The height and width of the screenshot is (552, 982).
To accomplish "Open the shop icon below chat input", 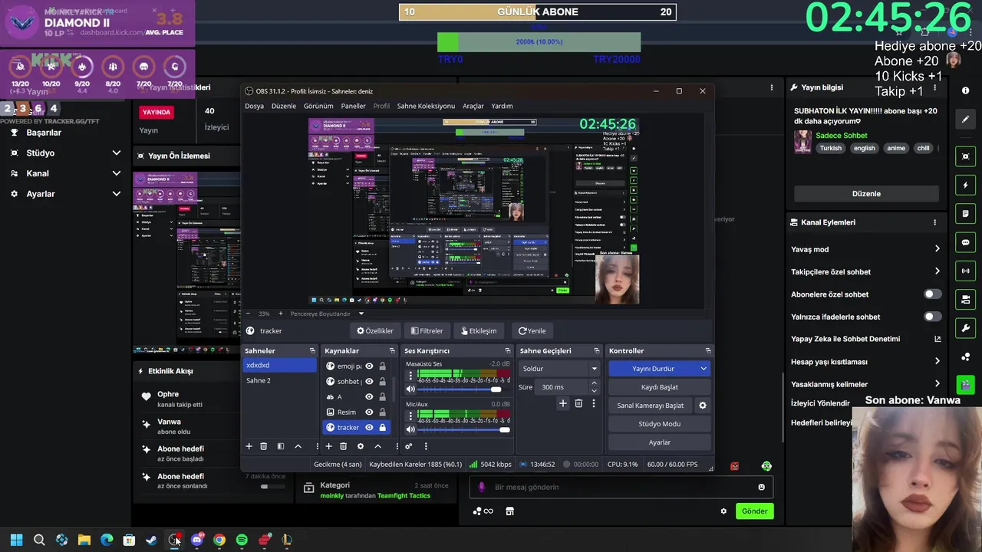I will pos(509,511).
